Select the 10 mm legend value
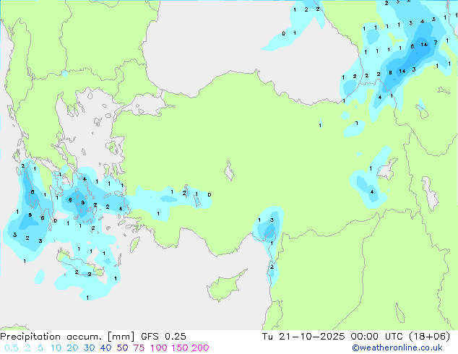This screenshot has height=354, width=458. tap(56, 348)
